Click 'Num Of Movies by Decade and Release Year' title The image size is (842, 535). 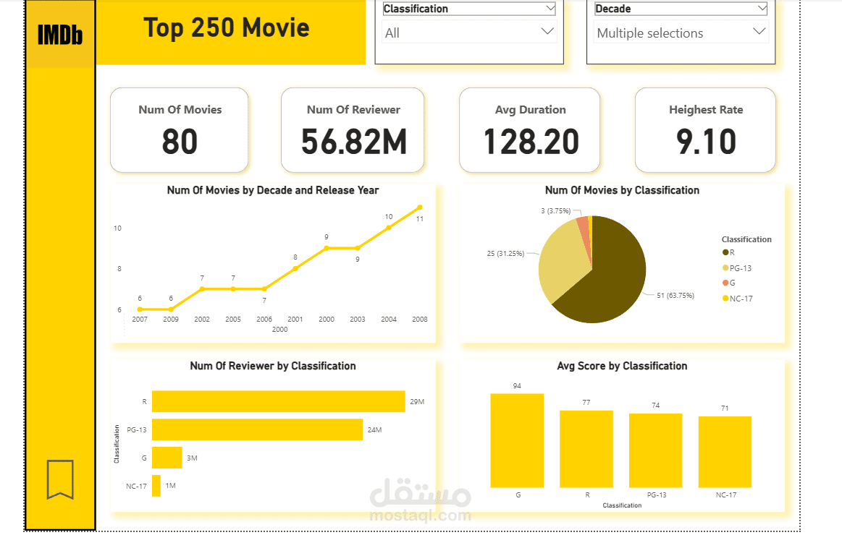click(273, 190)
